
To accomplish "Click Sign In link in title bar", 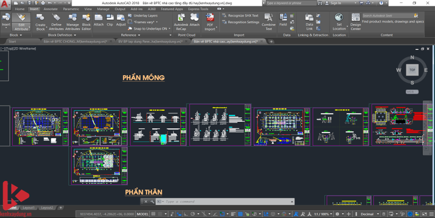I will pos(335,3).
